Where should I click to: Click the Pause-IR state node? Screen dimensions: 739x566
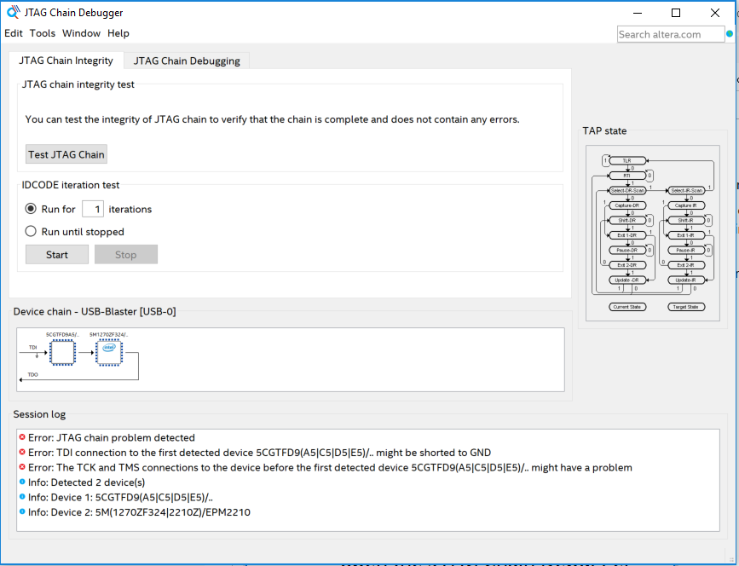[x=686, y=251]
